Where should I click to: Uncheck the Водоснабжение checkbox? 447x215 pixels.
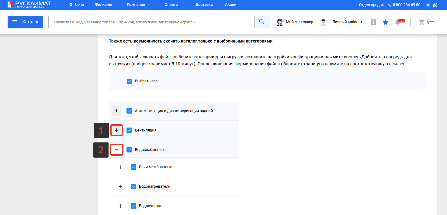(x=129, y=150)
